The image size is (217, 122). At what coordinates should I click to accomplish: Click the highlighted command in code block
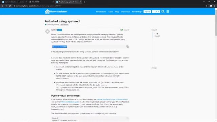(x=60, y=47)
